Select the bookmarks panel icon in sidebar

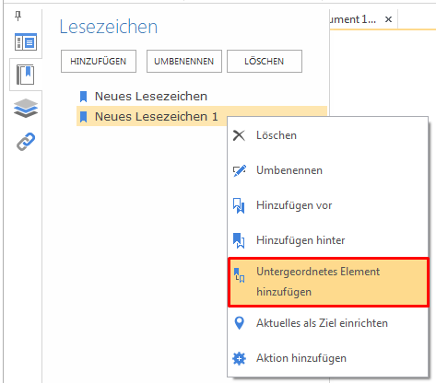(x=26, y=75)
